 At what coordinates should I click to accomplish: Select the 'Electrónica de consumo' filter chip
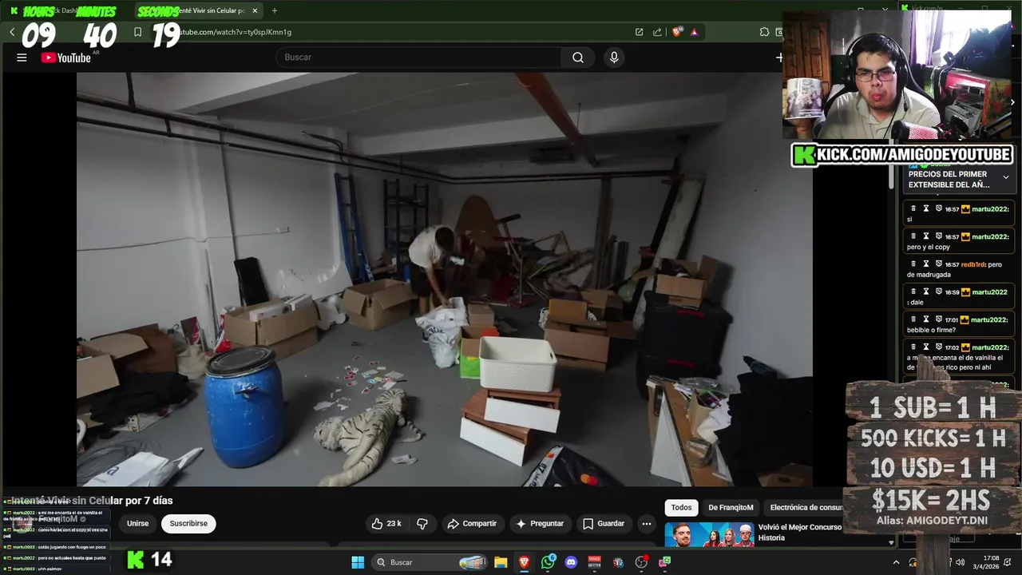805,507
